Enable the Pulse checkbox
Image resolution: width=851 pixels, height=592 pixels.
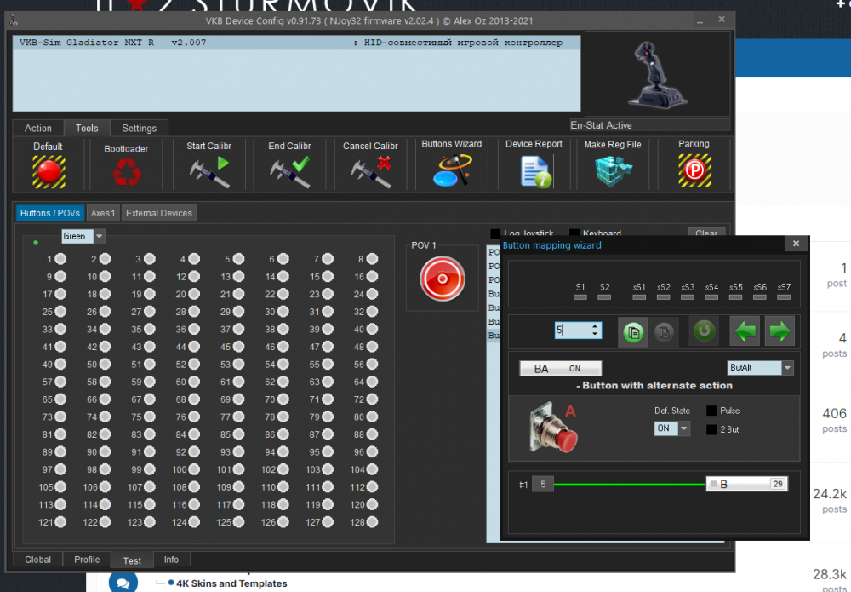711,411
